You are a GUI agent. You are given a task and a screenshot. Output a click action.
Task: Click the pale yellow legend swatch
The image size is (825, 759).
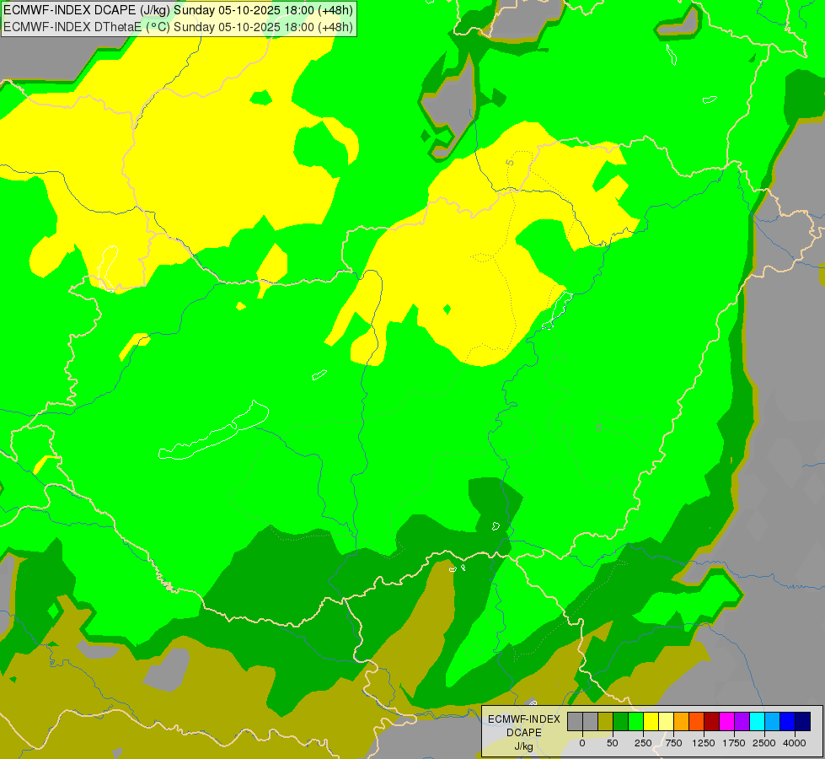666,721
